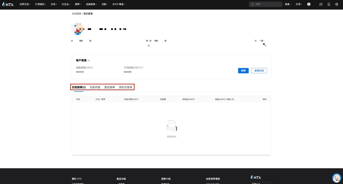343x184 pixels.
Task: Open 劃轉記錄 transfer records
Action: coord(259,71)
